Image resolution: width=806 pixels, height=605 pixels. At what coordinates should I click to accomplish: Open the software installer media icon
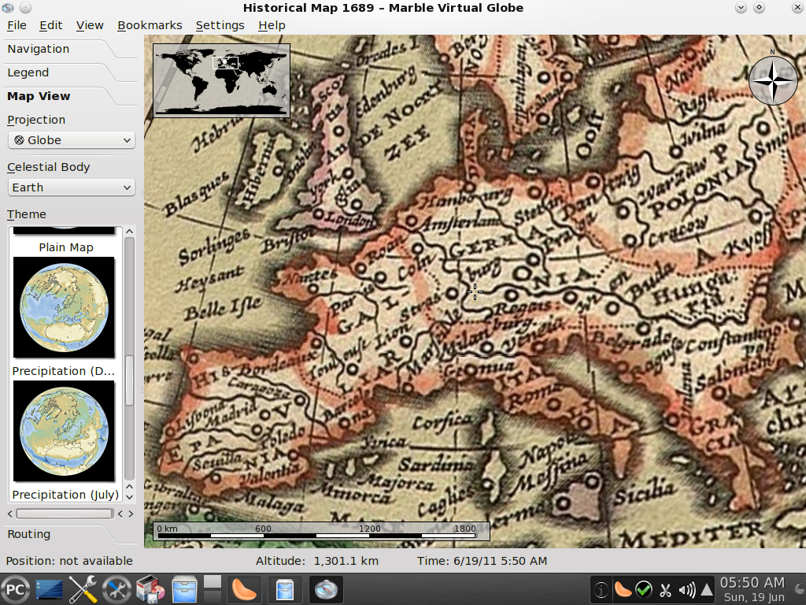coord(150,589)
